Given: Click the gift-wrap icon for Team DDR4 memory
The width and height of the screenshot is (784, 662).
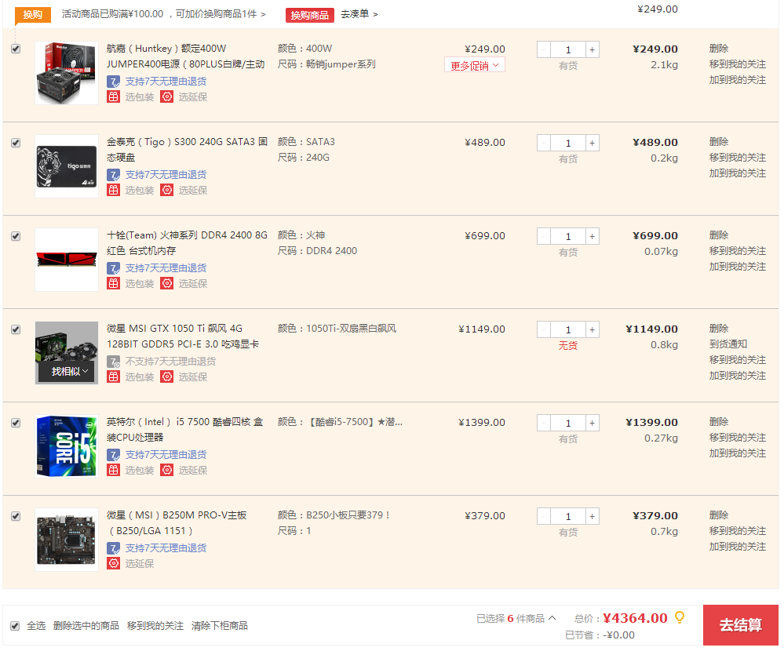Looking at the screenshot, I should (114, 284).
